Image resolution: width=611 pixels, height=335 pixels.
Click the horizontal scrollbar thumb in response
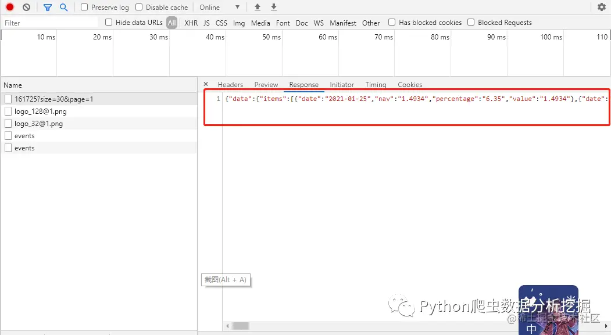[241, 326]
